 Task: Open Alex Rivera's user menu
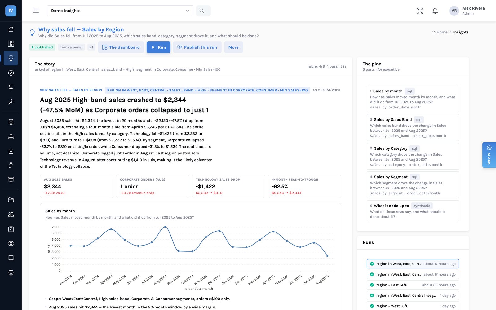(x=467, y=11)
